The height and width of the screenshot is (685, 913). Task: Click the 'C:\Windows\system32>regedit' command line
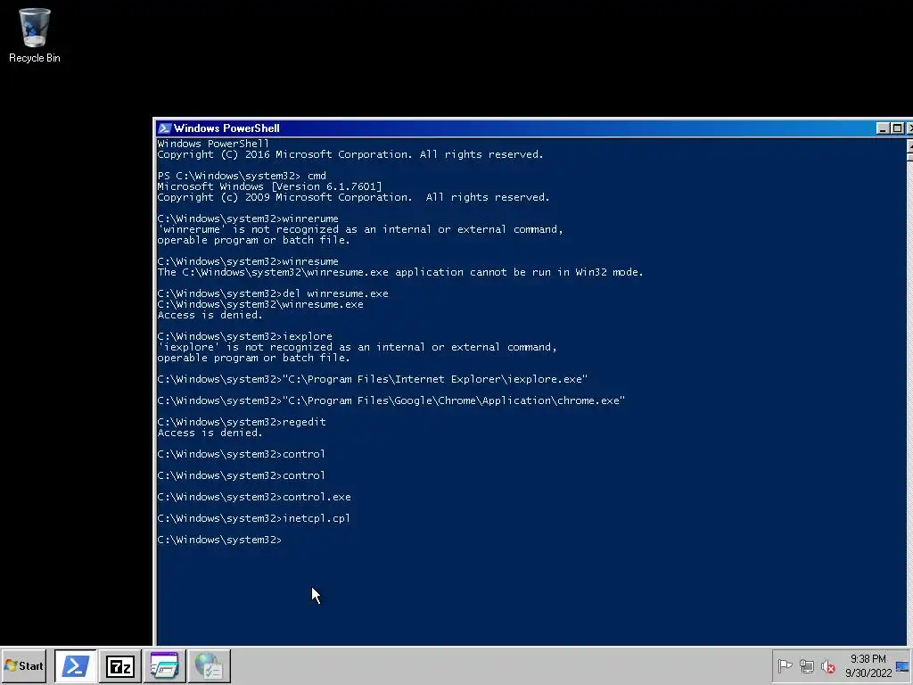[242, 422]
